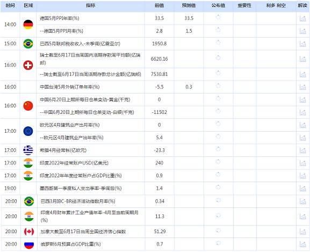Click the Eurozone flag icon
The width and height of the screenshot is (310, 252).
[28, 131]
